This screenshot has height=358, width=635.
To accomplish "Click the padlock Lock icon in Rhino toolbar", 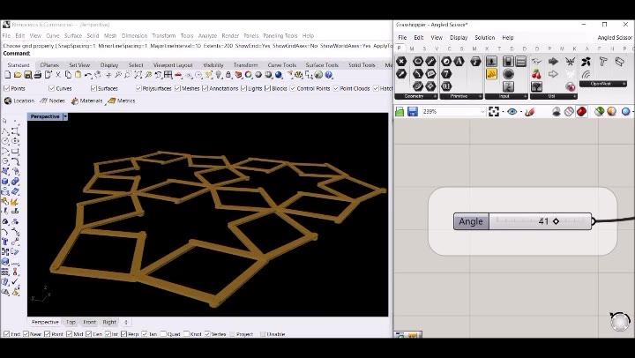I will (x=228, y=75).
